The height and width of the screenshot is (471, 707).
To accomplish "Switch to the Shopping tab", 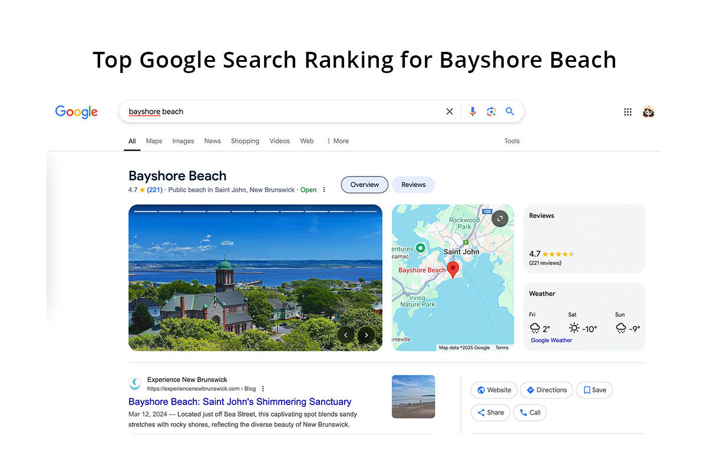I will pos(245,141).
